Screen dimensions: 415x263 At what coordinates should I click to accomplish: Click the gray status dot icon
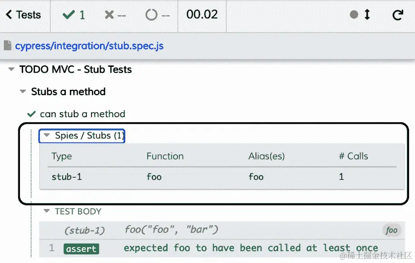(354, 15)
